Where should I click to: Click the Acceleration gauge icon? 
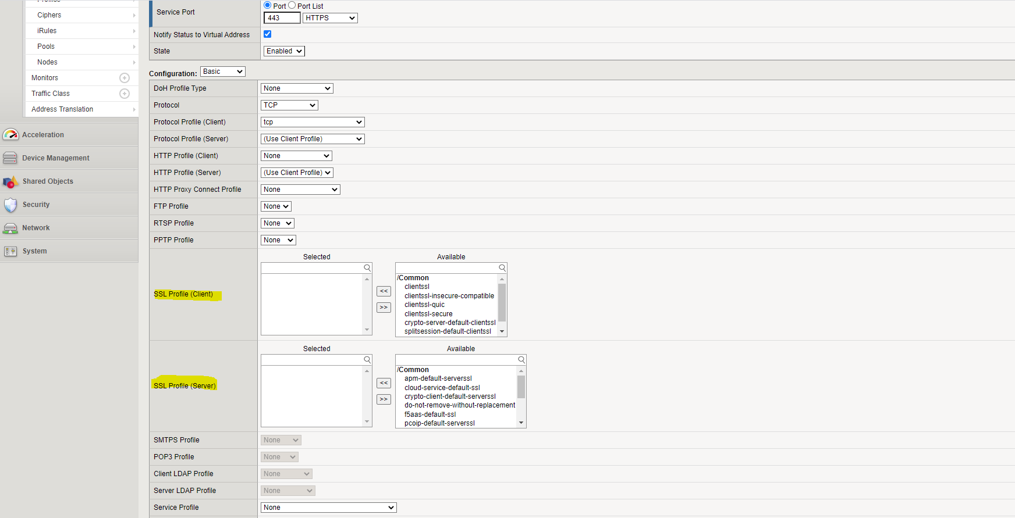click(10, 135)
